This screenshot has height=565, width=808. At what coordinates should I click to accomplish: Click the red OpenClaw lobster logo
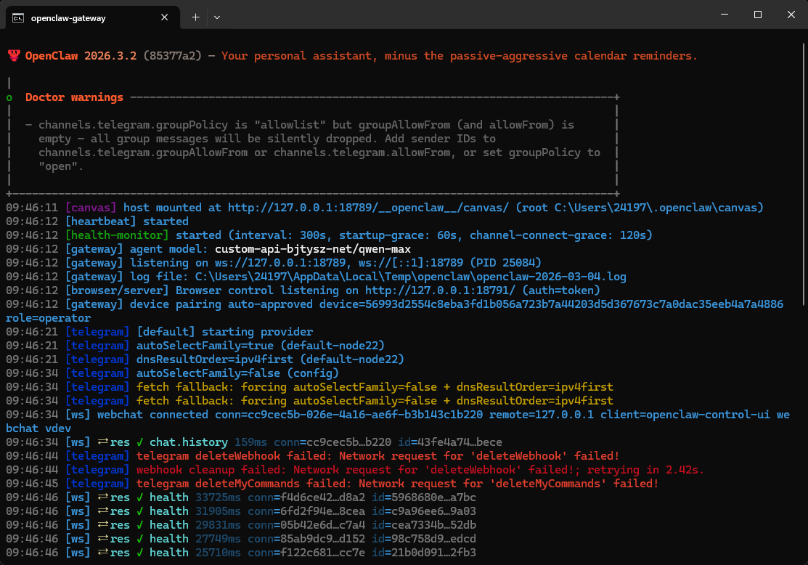pyautogui.click(x=14, y=56)
